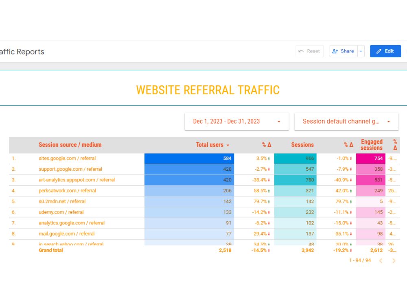Sort by Session source / medium column

70,145
